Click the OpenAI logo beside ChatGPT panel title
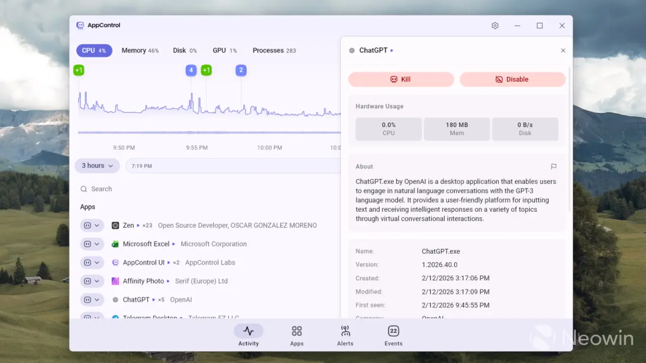The height and width of the screenshot is (363, 646). click(351, 50)
